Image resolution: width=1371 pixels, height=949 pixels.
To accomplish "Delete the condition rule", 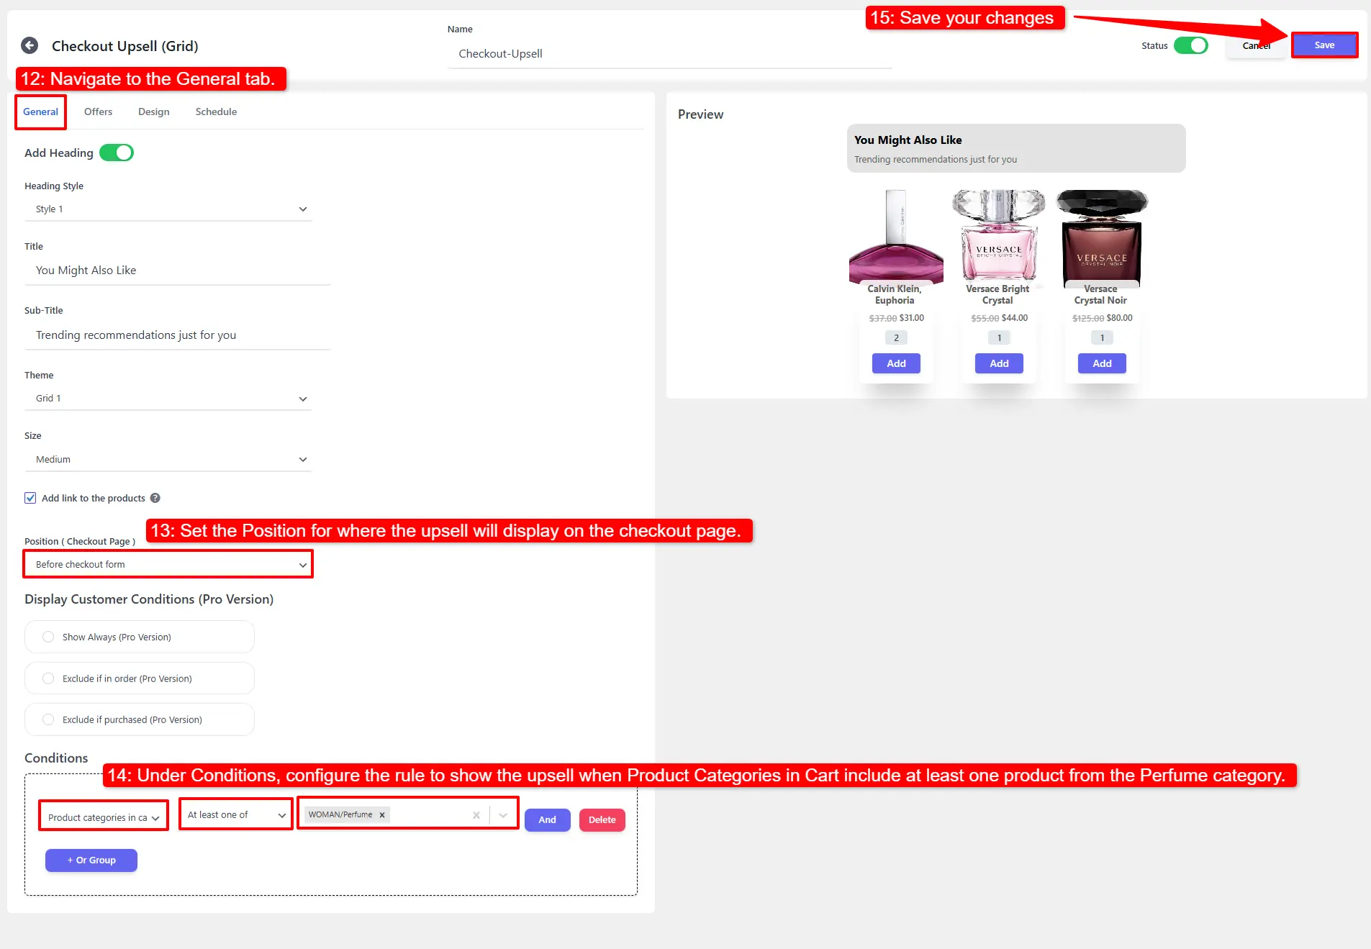I will [602, 820].
